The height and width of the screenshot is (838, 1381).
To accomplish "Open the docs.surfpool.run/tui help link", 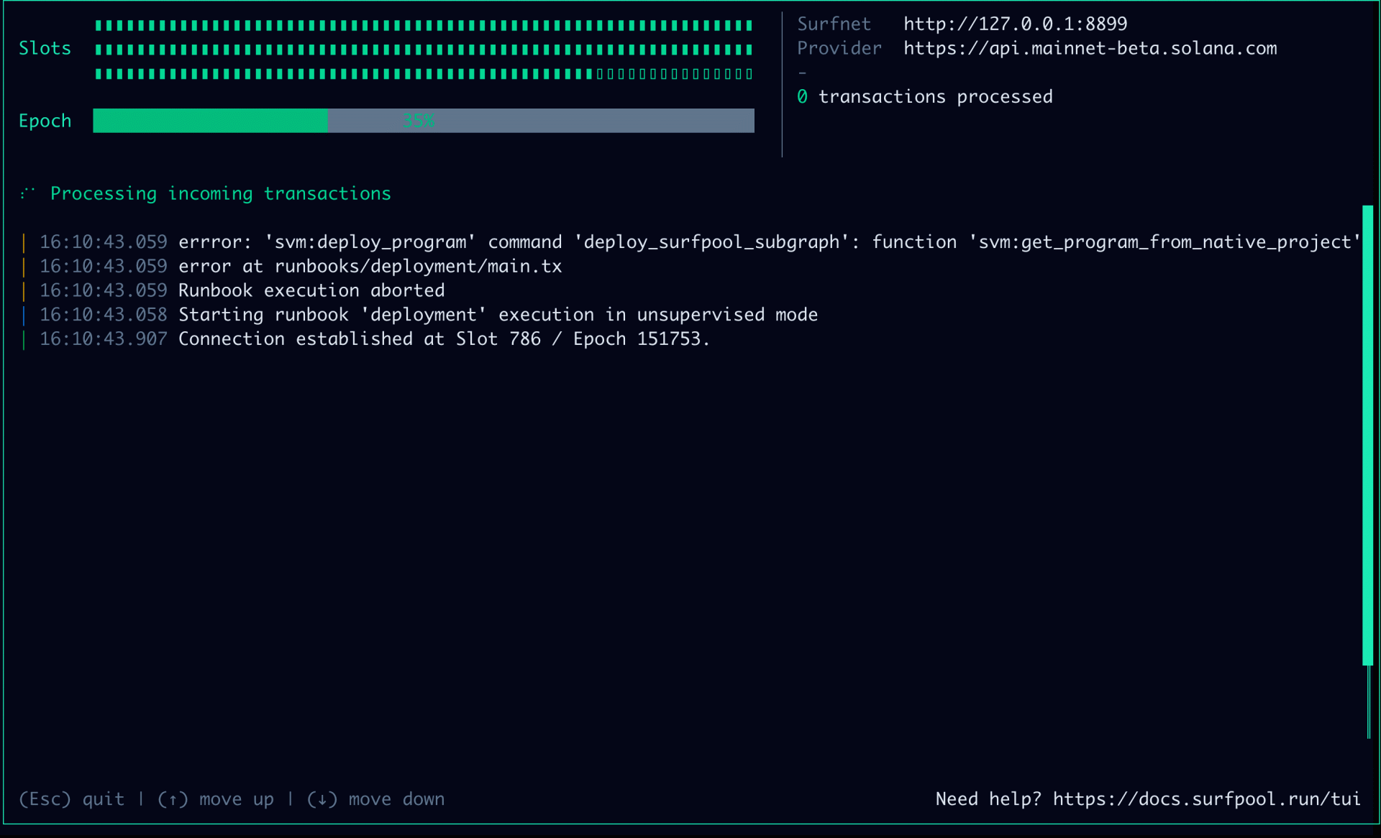I will pos(1206,799).
